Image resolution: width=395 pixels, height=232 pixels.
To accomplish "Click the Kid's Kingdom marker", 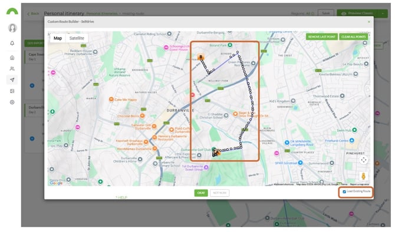I will [293, 101].
